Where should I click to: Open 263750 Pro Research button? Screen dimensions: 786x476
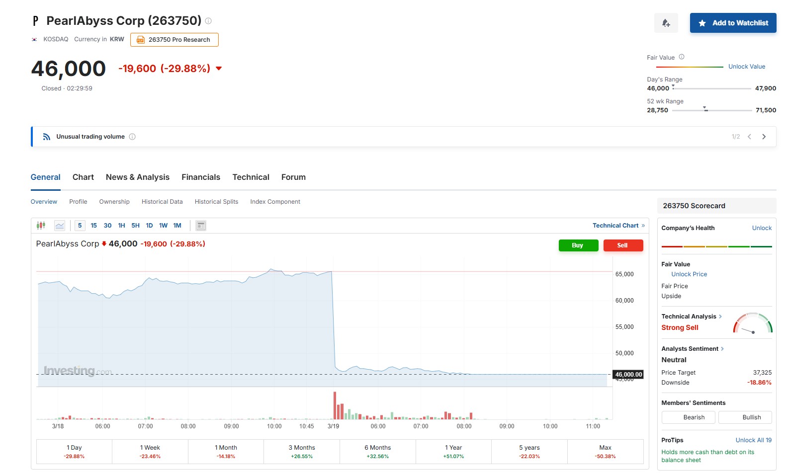click(175, 40)
